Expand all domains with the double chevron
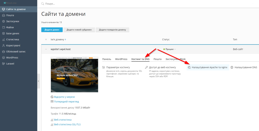This screenshot has width=259, height=131. pyautogui.click(x=46, y=40)
